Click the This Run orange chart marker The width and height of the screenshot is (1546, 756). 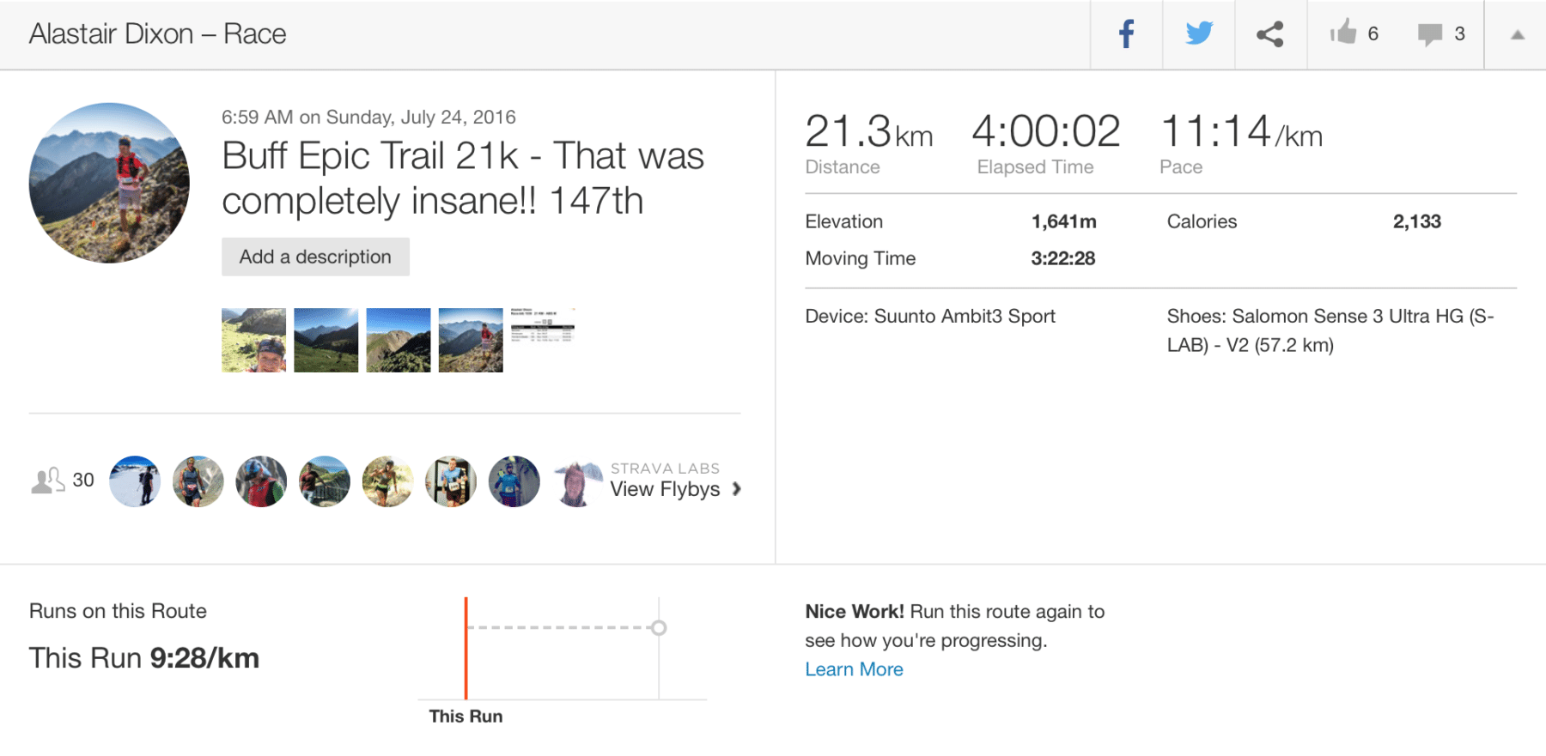coord(466,649)
